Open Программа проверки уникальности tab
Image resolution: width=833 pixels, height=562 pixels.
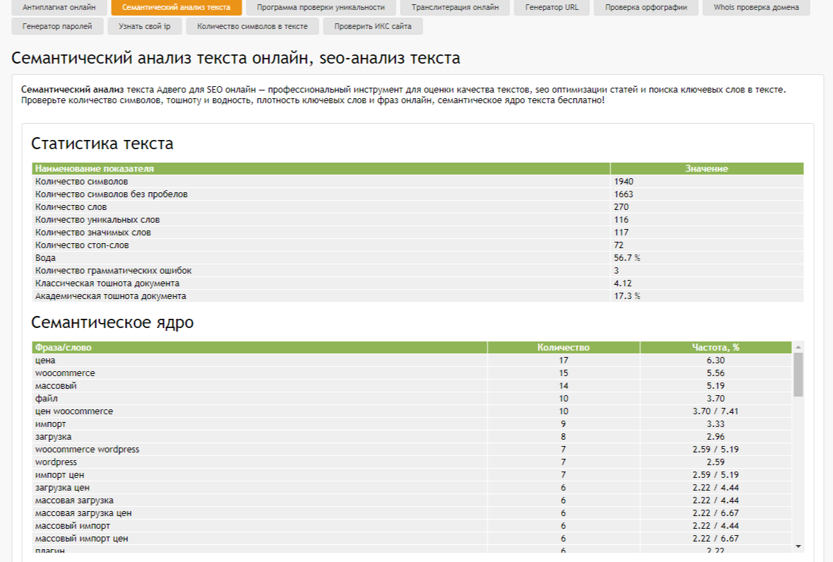click(x=321, y=8)
